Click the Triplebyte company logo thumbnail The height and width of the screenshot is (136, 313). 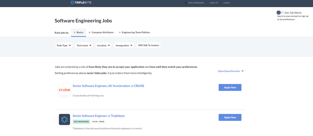coord(64,119)
